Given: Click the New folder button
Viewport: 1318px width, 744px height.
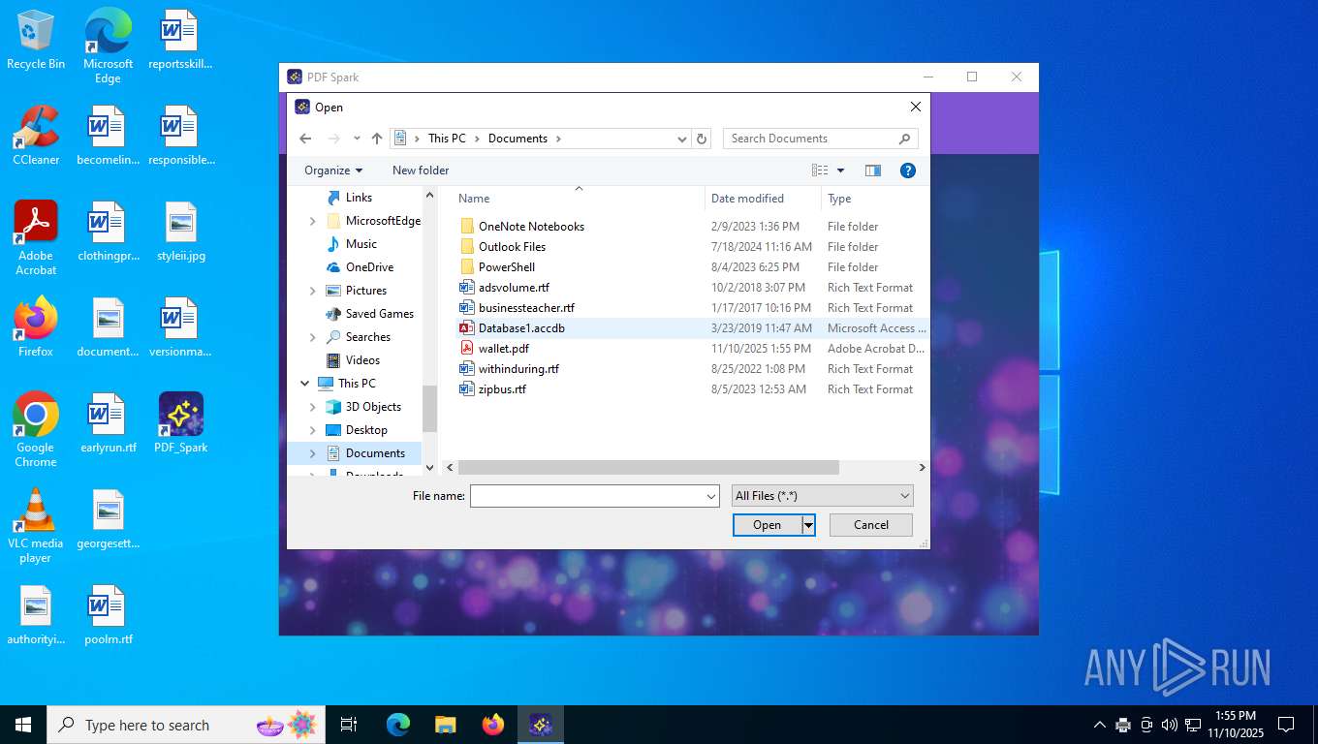Looking at the screenshot, I should pos(421,170).
